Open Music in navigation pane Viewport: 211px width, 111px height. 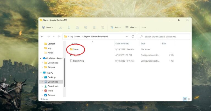(x=50, y=91)
